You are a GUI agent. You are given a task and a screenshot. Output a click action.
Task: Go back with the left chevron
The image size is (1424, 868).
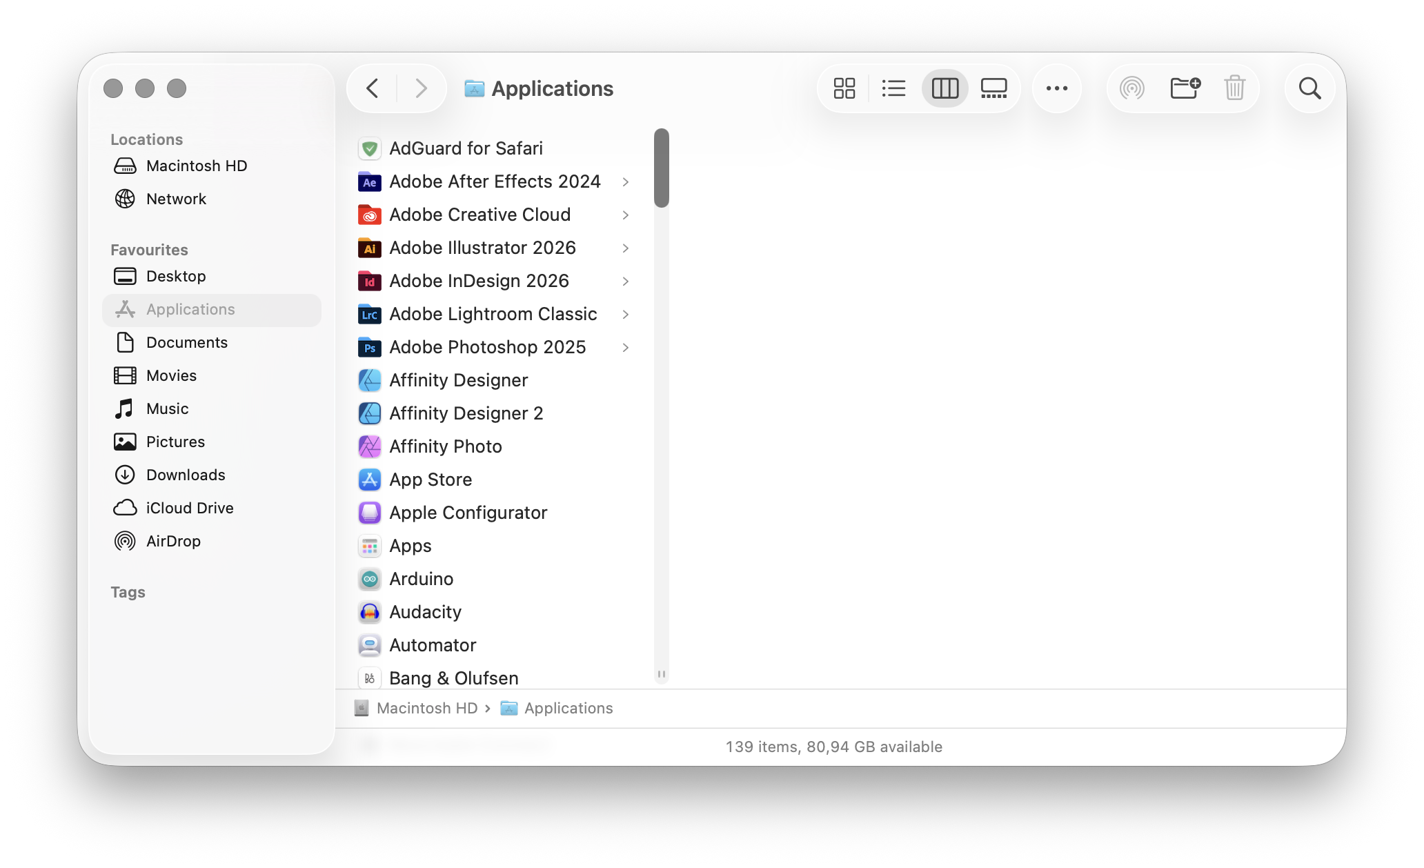[x=373, y=88]
